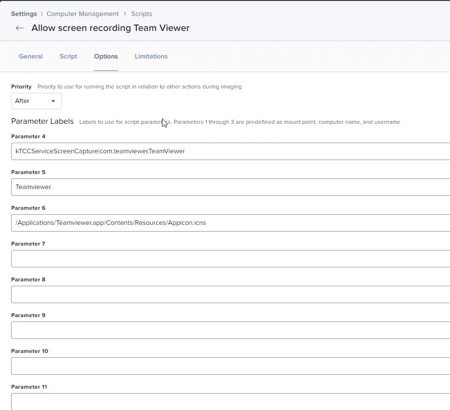The height and width of the screenshot is (410, 450).
Task: Click Settings in the breadcrumb
Action: 24,14
